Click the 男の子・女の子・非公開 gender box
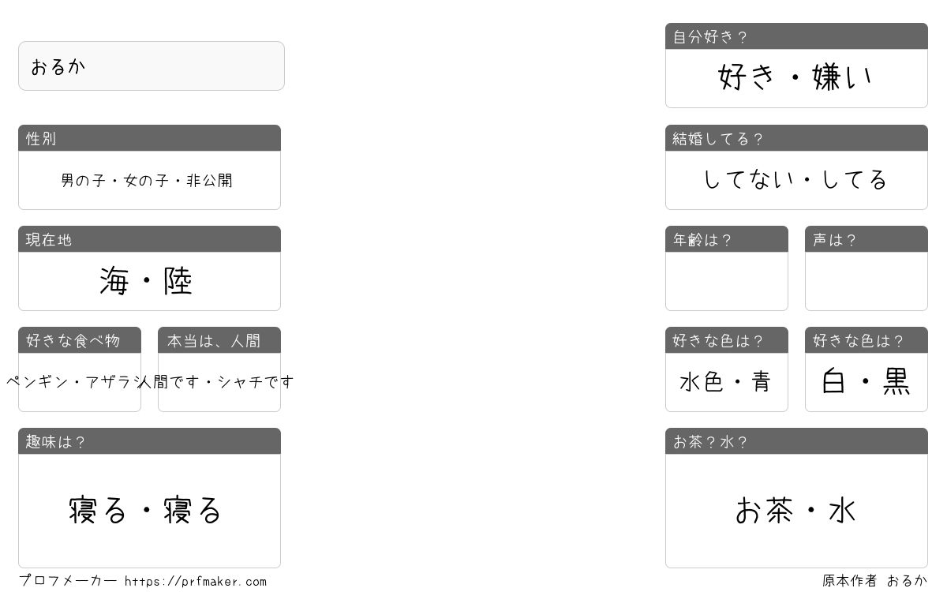 pyautogui.click(x=149, y=180)
